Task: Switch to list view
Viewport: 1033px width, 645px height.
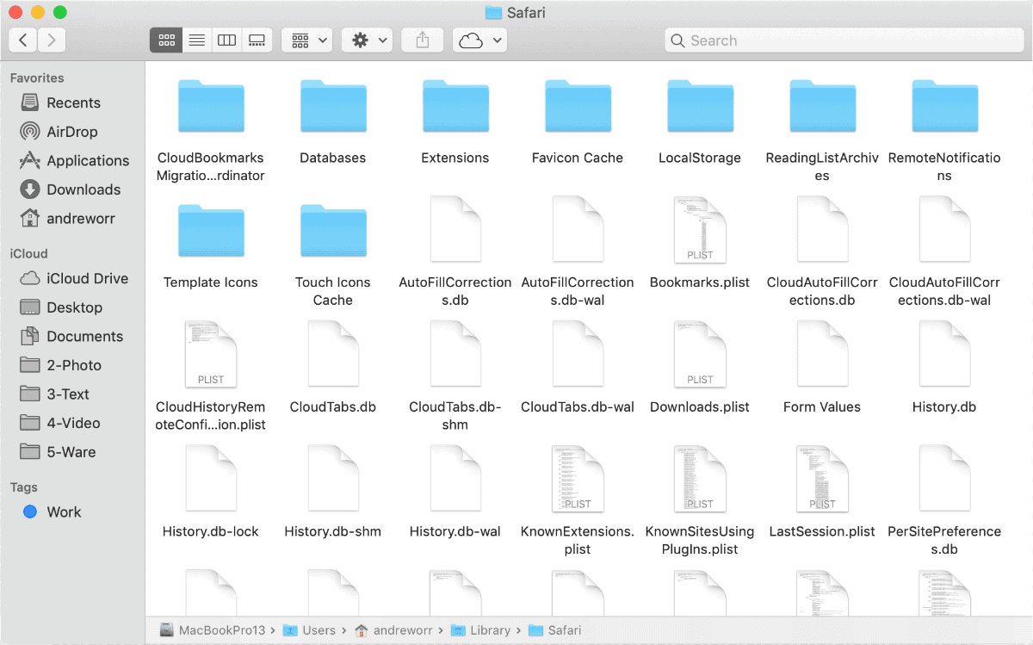Action: pyautogui.click(x=197, y=40)
